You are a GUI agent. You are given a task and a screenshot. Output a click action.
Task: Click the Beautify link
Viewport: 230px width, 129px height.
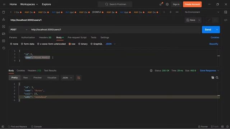click(213, 44)
